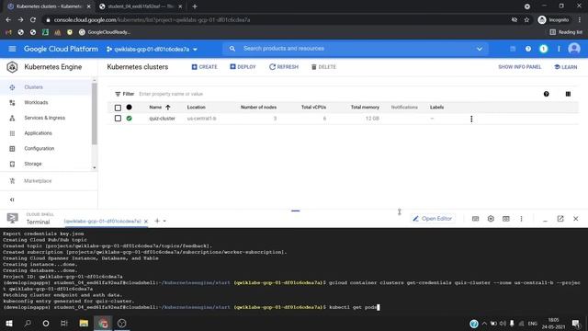Switch to the student browser tab
This screenshot has height=331, width=588.
141,6
